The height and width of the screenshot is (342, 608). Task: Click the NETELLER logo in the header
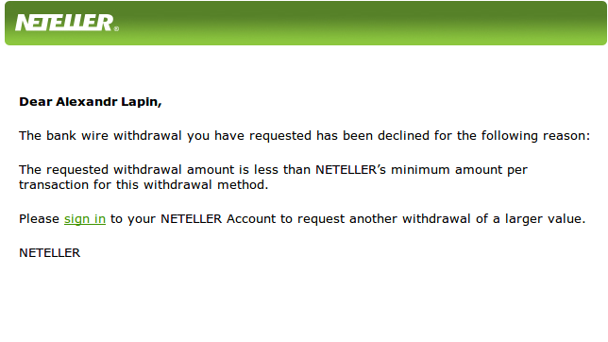click(x=64, y=23)
